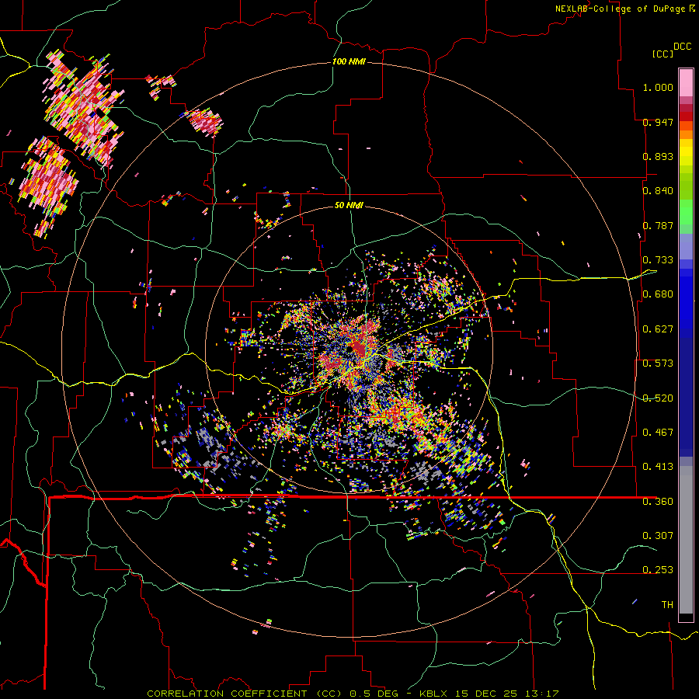Click the pink segment of the color bar

(686, 83)
